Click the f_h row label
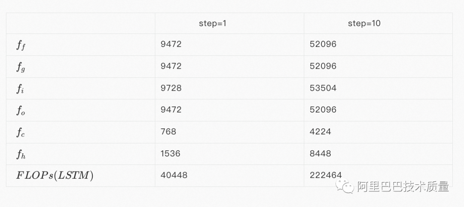464x207 pixels. click(21, 154)
